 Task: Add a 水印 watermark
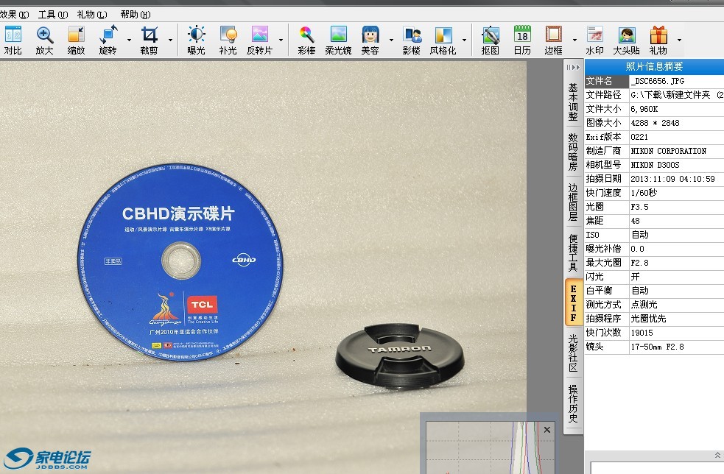[x=594, y=40]
